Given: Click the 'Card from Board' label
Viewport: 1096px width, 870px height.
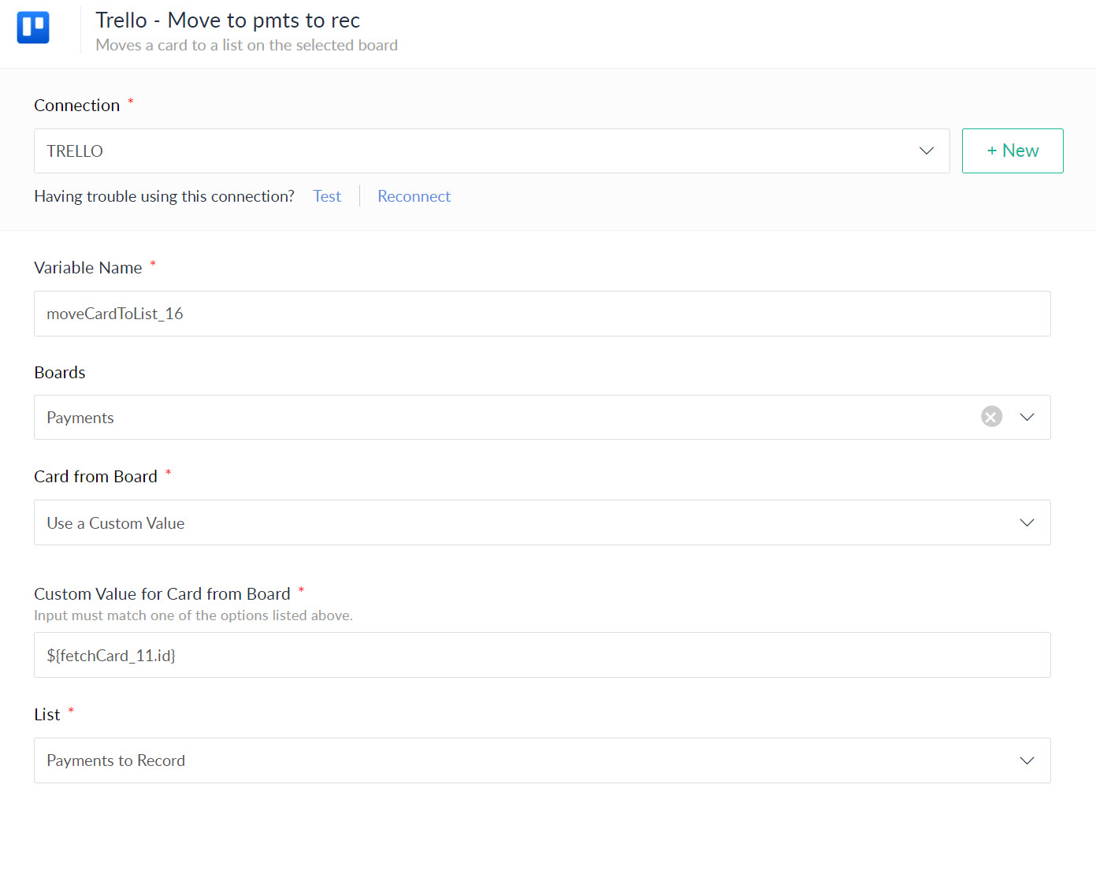Looking at the screenshot, I should point(95,477).
